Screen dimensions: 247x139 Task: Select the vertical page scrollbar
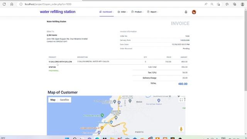point(245,51)
